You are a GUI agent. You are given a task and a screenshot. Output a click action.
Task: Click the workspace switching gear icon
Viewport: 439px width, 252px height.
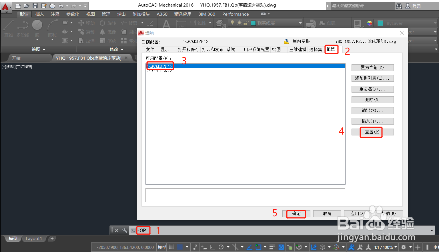click(404, 247)
